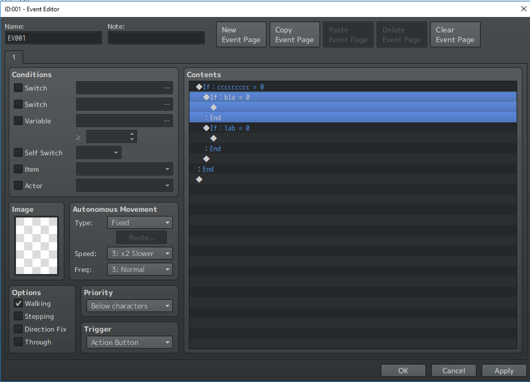Image resolution: width=530 pixels, height=382 pixels.
Task: Click Paste Event Page button
Action: click(x=348, y=35)
